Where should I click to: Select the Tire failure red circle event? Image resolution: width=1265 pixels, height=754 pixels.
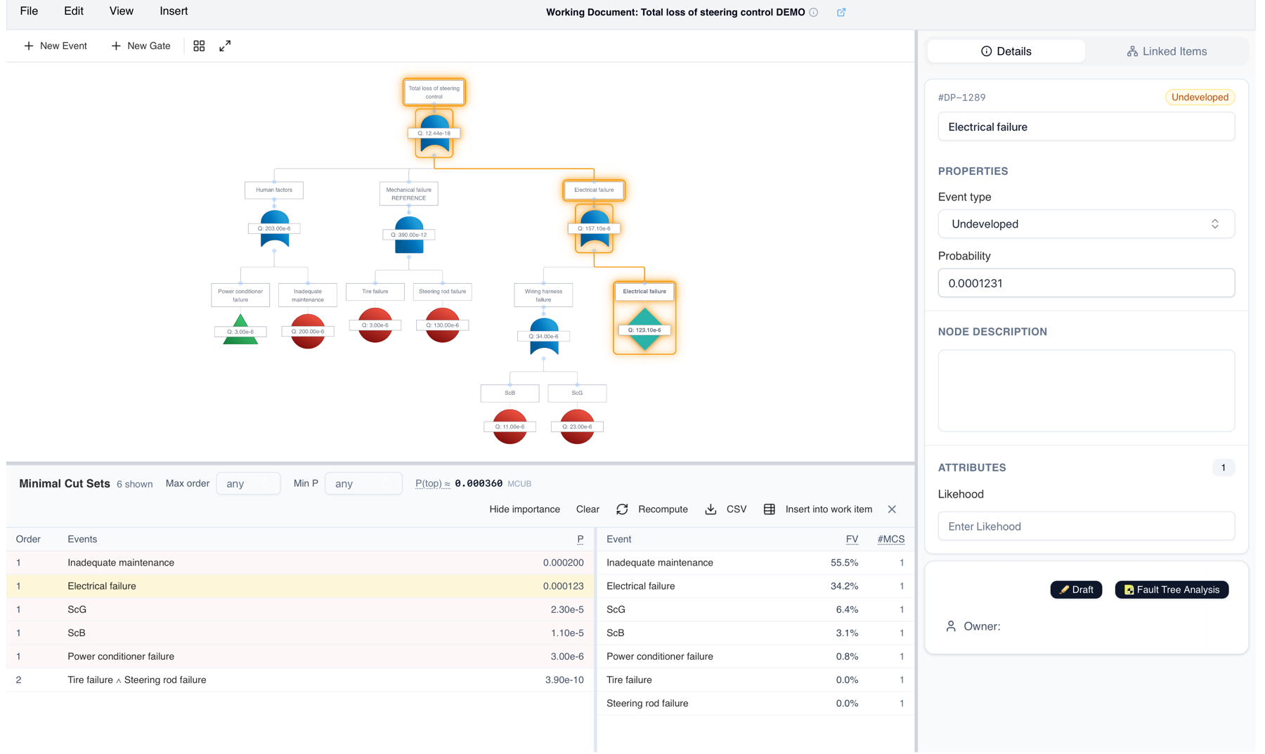375,325
